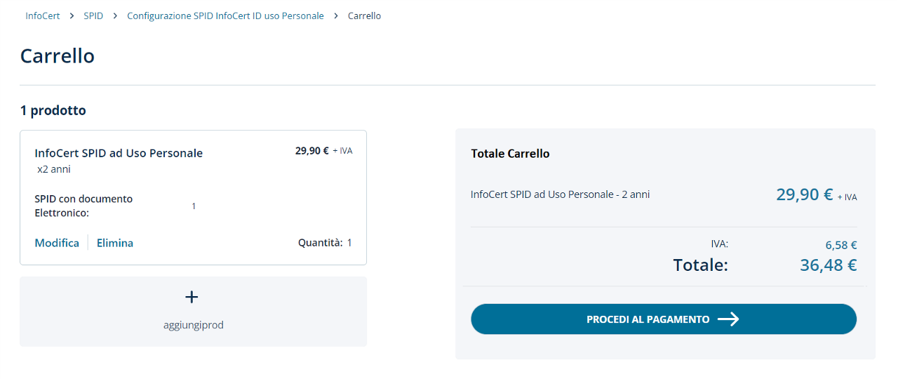The width and height of the screenshot is (898, 379).
Task: Click the 36,48 € total amount
Action: click(828, 265)
